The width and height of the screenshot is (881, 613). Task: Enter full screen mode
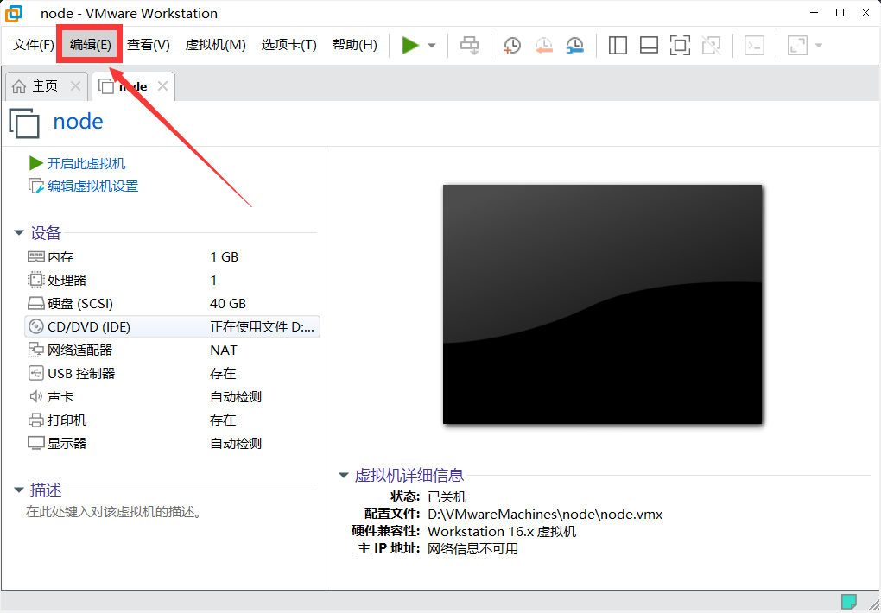680,45
